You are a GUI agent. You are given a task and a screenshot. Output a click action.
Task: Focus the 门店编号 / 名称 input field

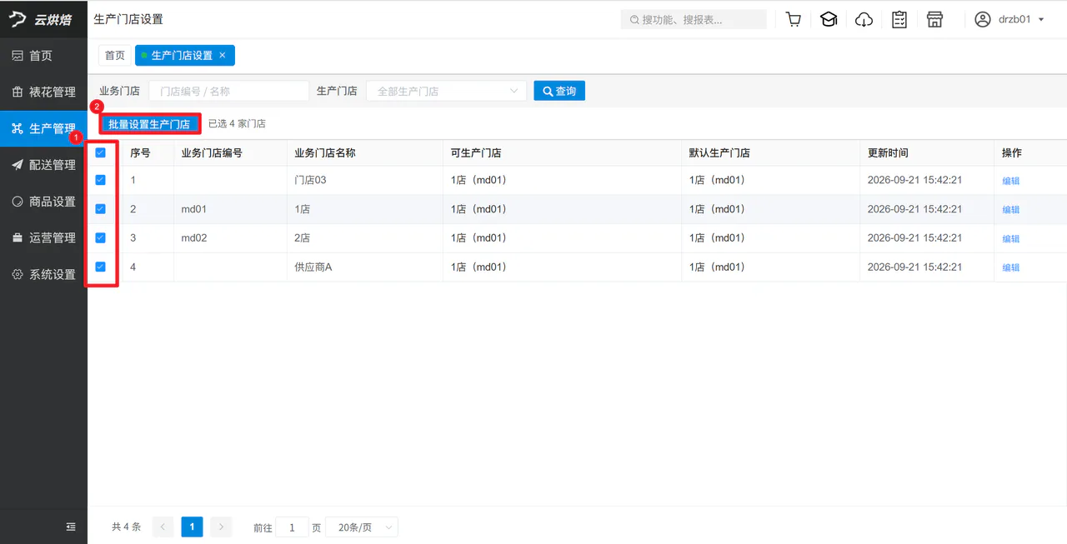point(229,91)
